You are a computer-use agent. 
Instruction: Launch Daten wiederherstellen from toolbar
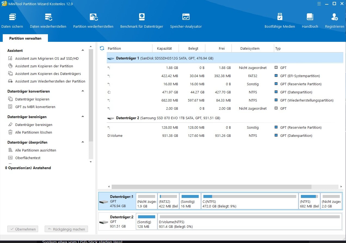(x=48, y=21)
